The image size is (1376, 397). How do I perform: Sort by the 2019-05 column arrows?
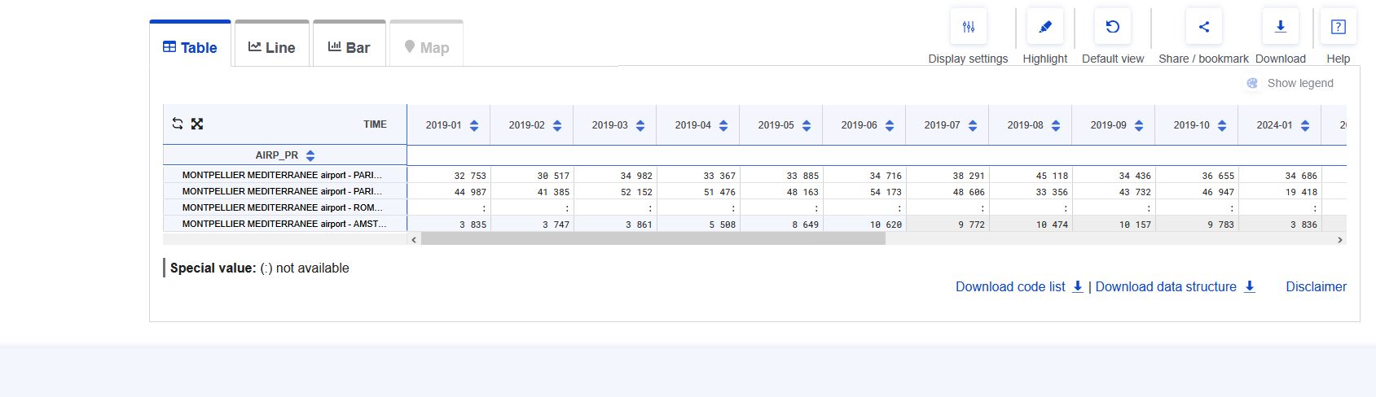coord(807,125)
